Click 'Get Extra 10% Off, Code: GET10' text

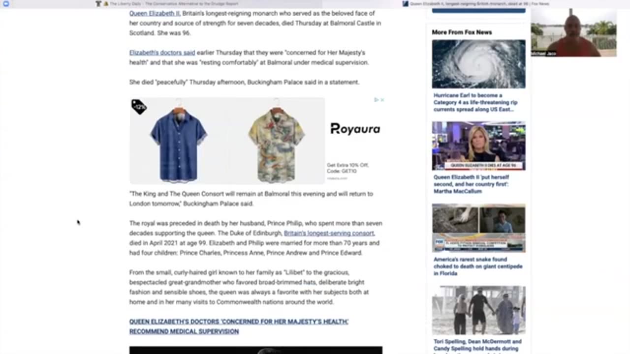coord(347,168)
